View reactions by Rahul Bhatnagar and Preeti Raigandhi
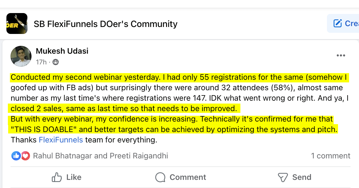 101,156
